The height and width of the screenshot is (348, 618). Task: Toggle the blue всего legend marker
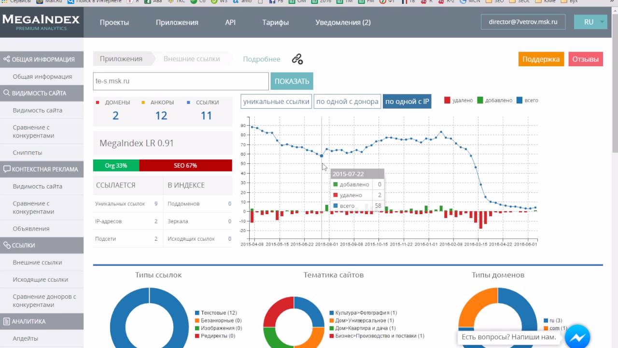[520, 101]
